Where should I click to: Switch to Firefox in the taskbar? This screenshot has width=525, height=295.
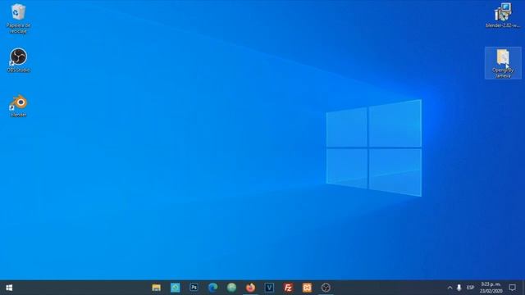point(250,288)
